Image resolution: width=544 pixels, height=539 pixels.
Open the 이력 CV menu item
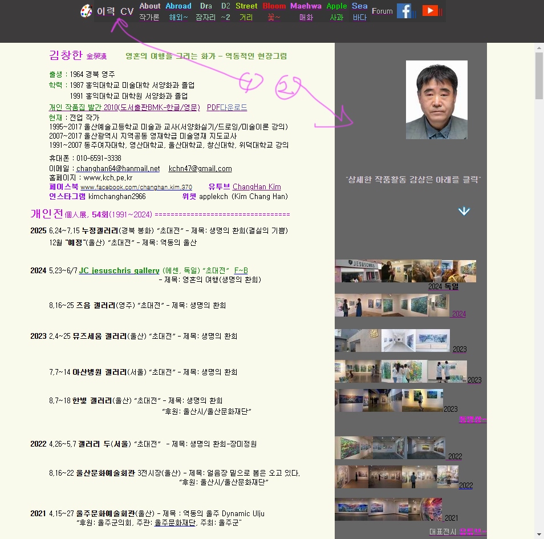point(115,11)
